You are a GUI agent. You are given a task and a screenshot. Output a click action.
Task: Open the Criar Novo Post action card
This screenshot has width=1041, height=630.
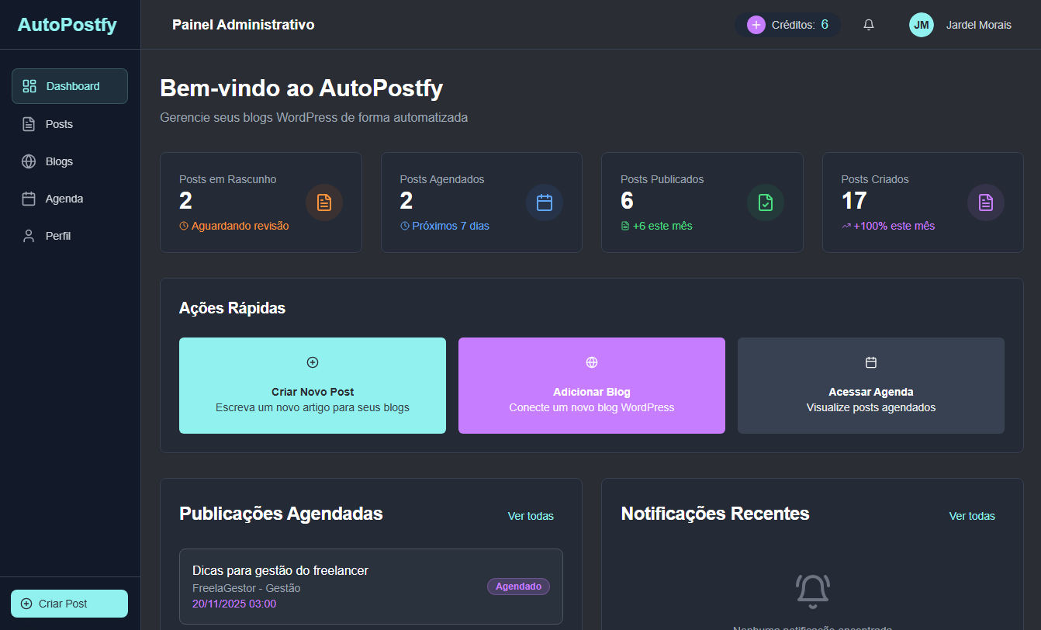pos(312,386)
